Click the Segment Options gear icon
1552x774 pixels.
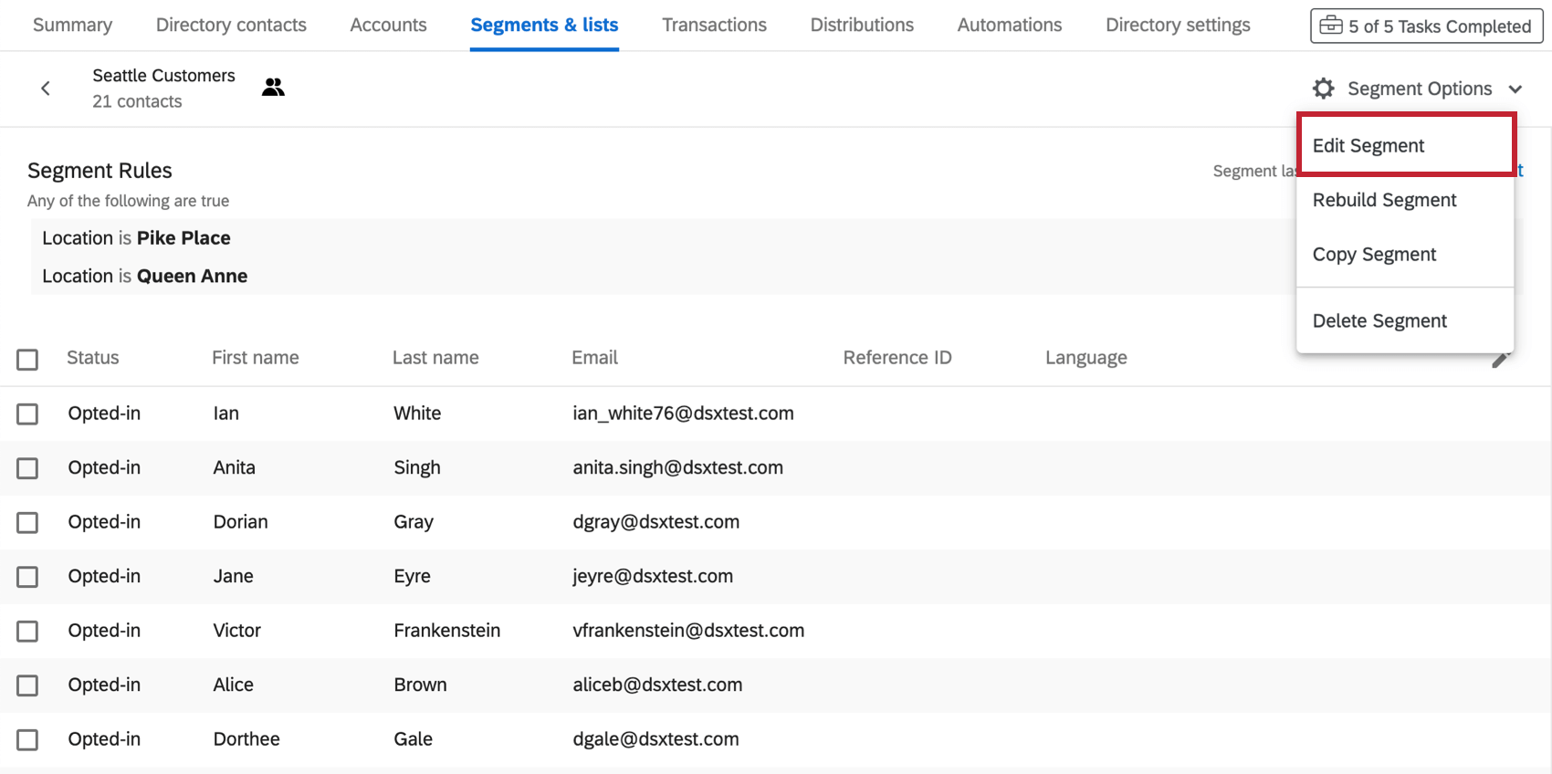[1323, 89]
